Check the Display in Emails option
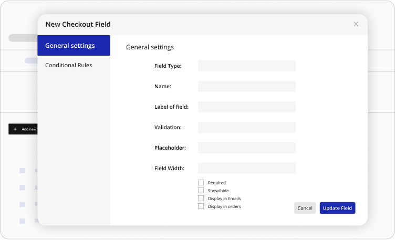 pyautogui.click(x=201, y=199)
